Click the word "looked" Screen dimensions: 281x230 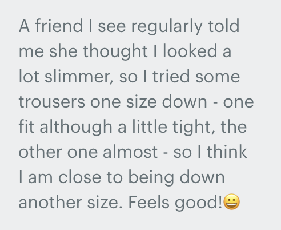pos(190,51)
